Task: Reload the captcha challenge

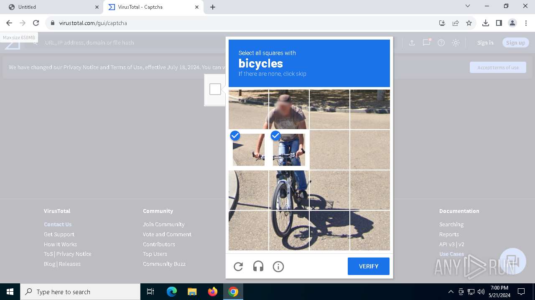Action: [238, 266]
